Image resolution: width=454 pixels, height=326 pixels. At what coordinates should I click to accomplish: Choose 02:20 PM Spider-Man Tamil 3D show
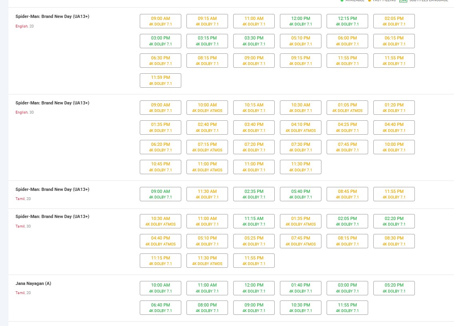[394, 221]
